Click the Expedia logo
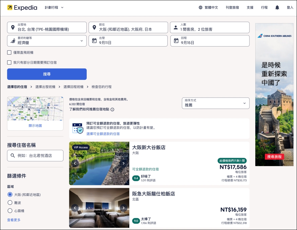 pos(22,8)
